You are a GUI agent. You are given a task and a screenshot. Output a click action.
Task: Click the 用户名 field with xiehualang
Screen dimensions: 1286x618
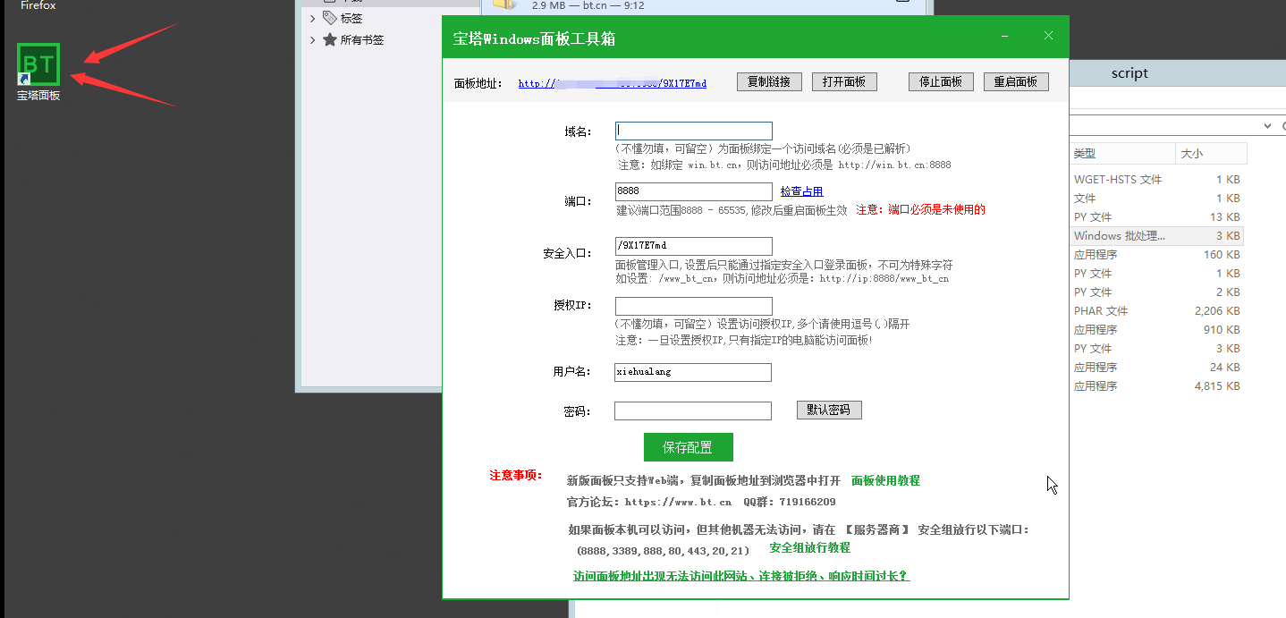tap(693, 372)
